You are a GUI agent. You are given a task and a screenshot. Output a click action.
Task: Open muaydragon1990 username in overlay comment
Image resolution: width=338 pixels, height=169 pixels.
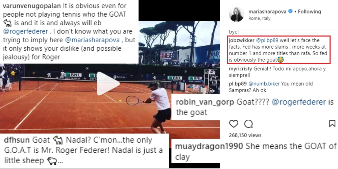tap(209, 146)
